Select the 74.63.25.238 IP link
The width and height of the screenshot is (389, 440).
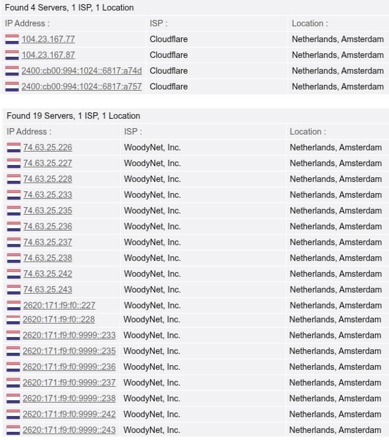pyautogui.click(x=48, y=258)
